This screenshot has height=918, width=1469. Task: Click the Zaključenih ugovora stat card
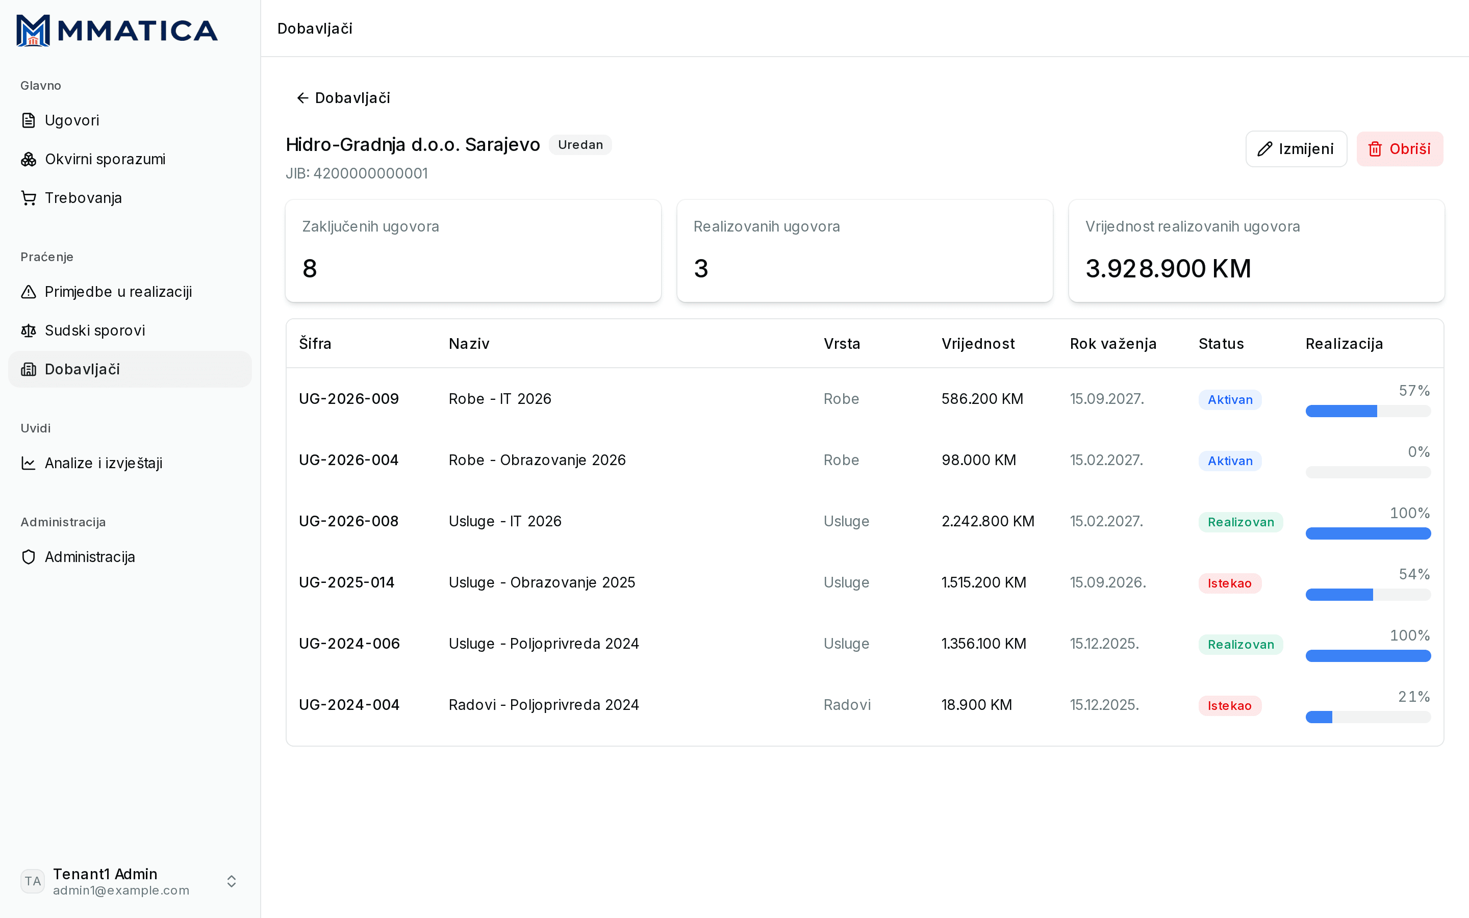pyautogui.click(x=473, y=251)
